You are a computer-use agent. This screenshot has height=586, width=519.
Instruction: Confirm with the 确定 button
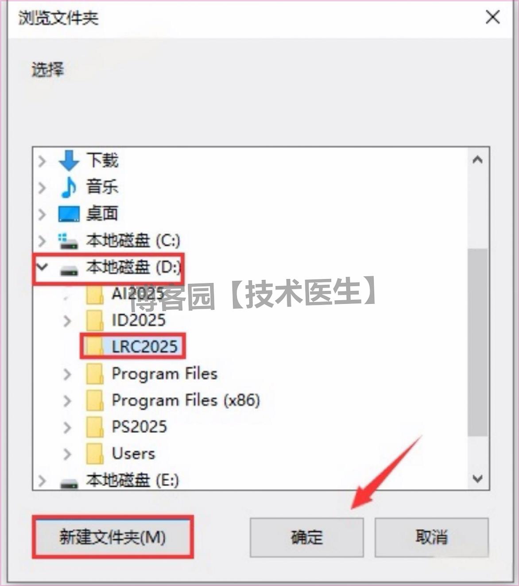click(x=307, y=537)
